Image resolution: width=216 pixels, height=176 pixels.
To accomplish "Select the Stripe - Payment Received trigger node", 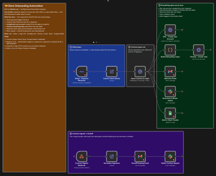I will coord(81,71).
